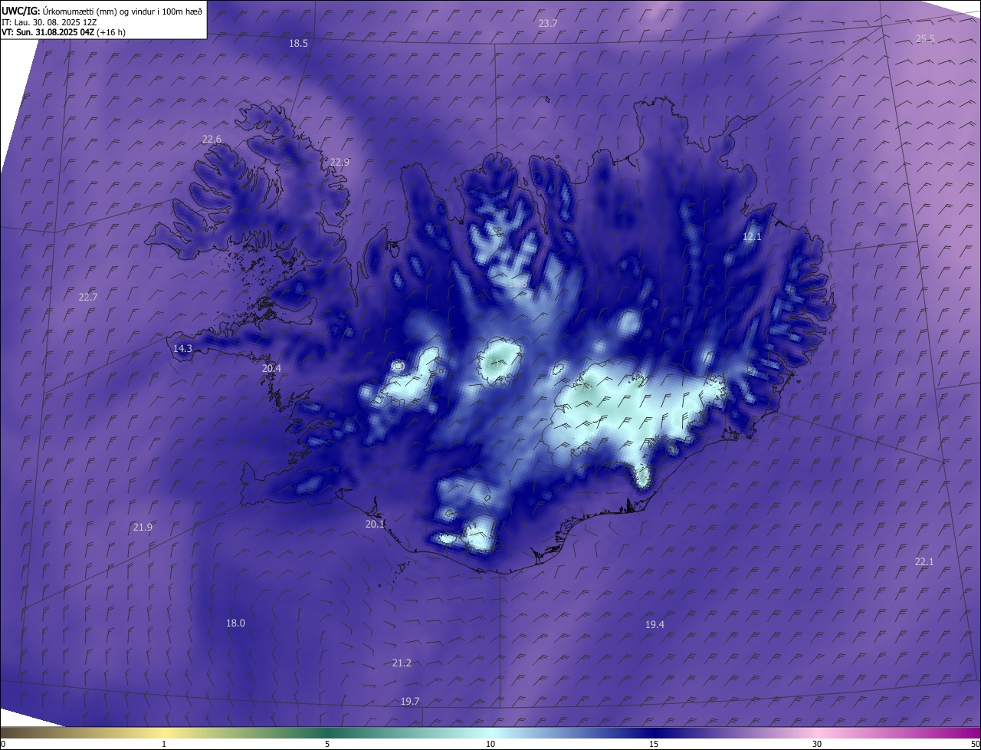This screenshot has width=981, height=750.
Task: Click the 25.5 value label on the map
Action: [x=925, y=38]
